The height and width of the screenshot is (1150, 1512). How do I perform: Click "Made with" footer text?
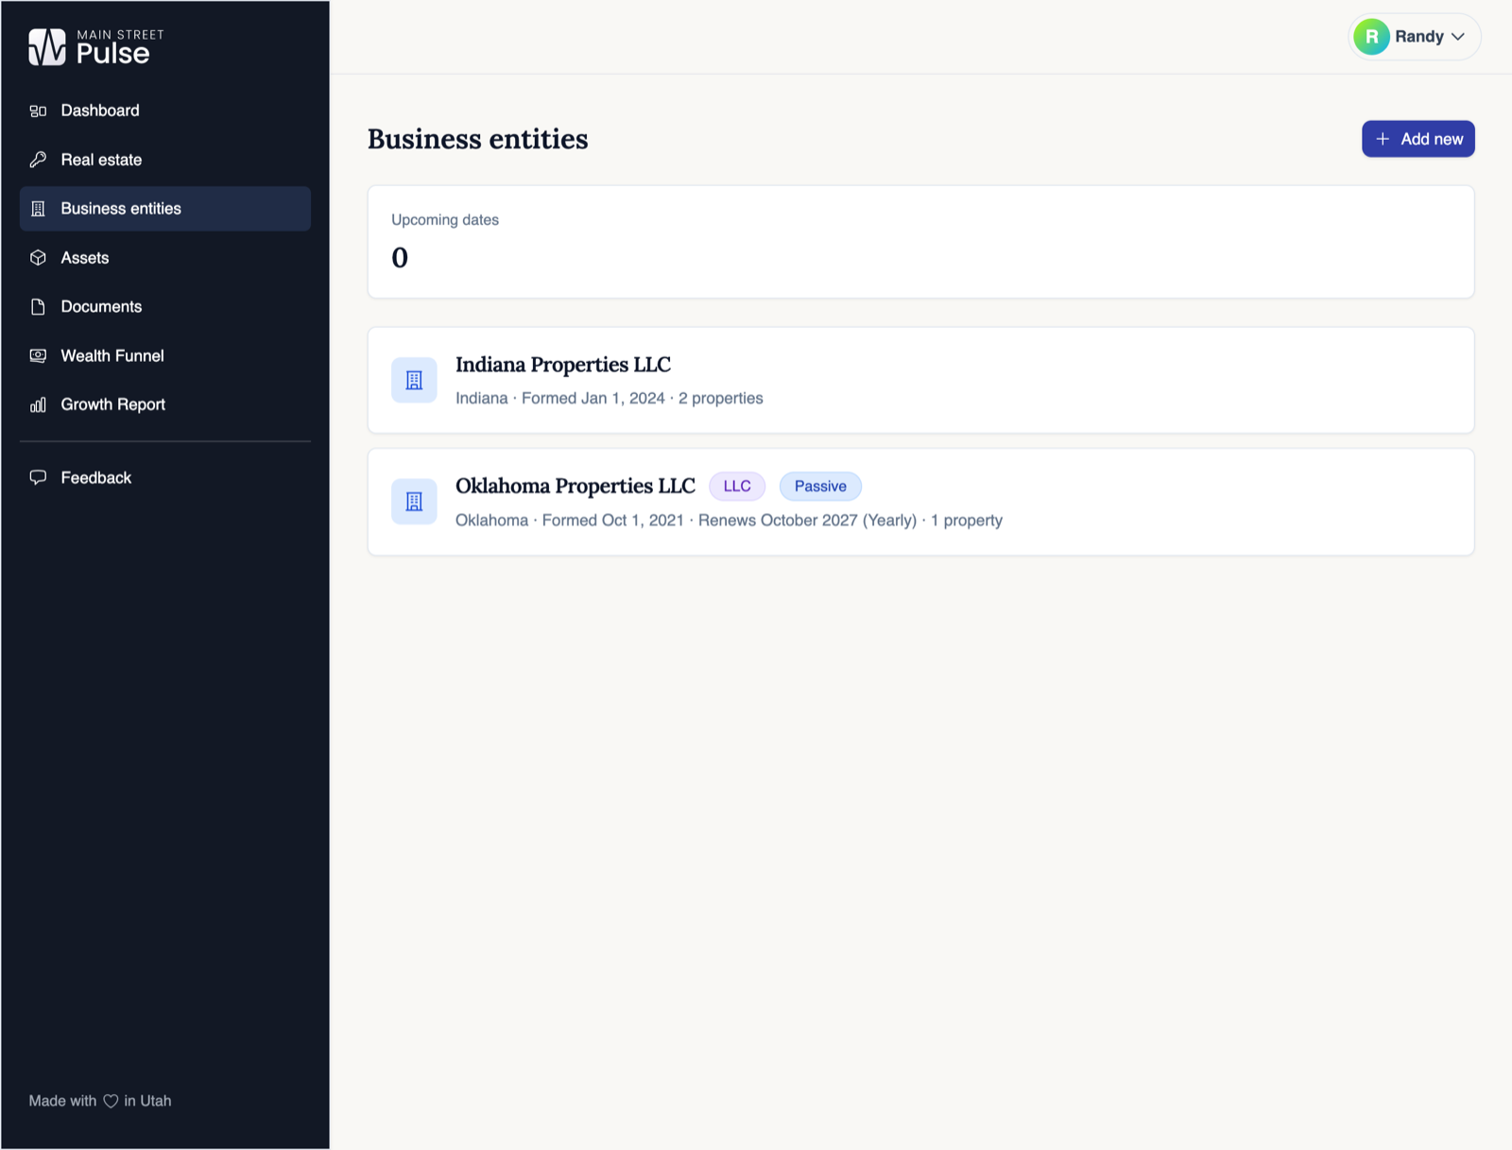point(62,1101)
